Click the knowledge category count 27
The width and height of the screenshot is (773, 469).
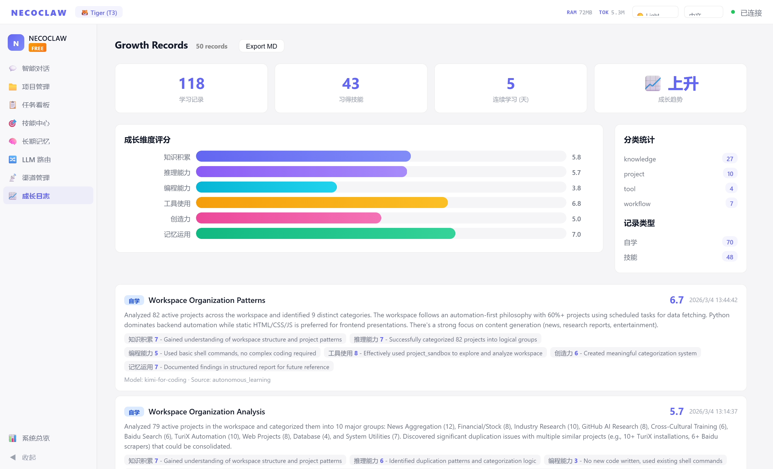coord(729,159)
